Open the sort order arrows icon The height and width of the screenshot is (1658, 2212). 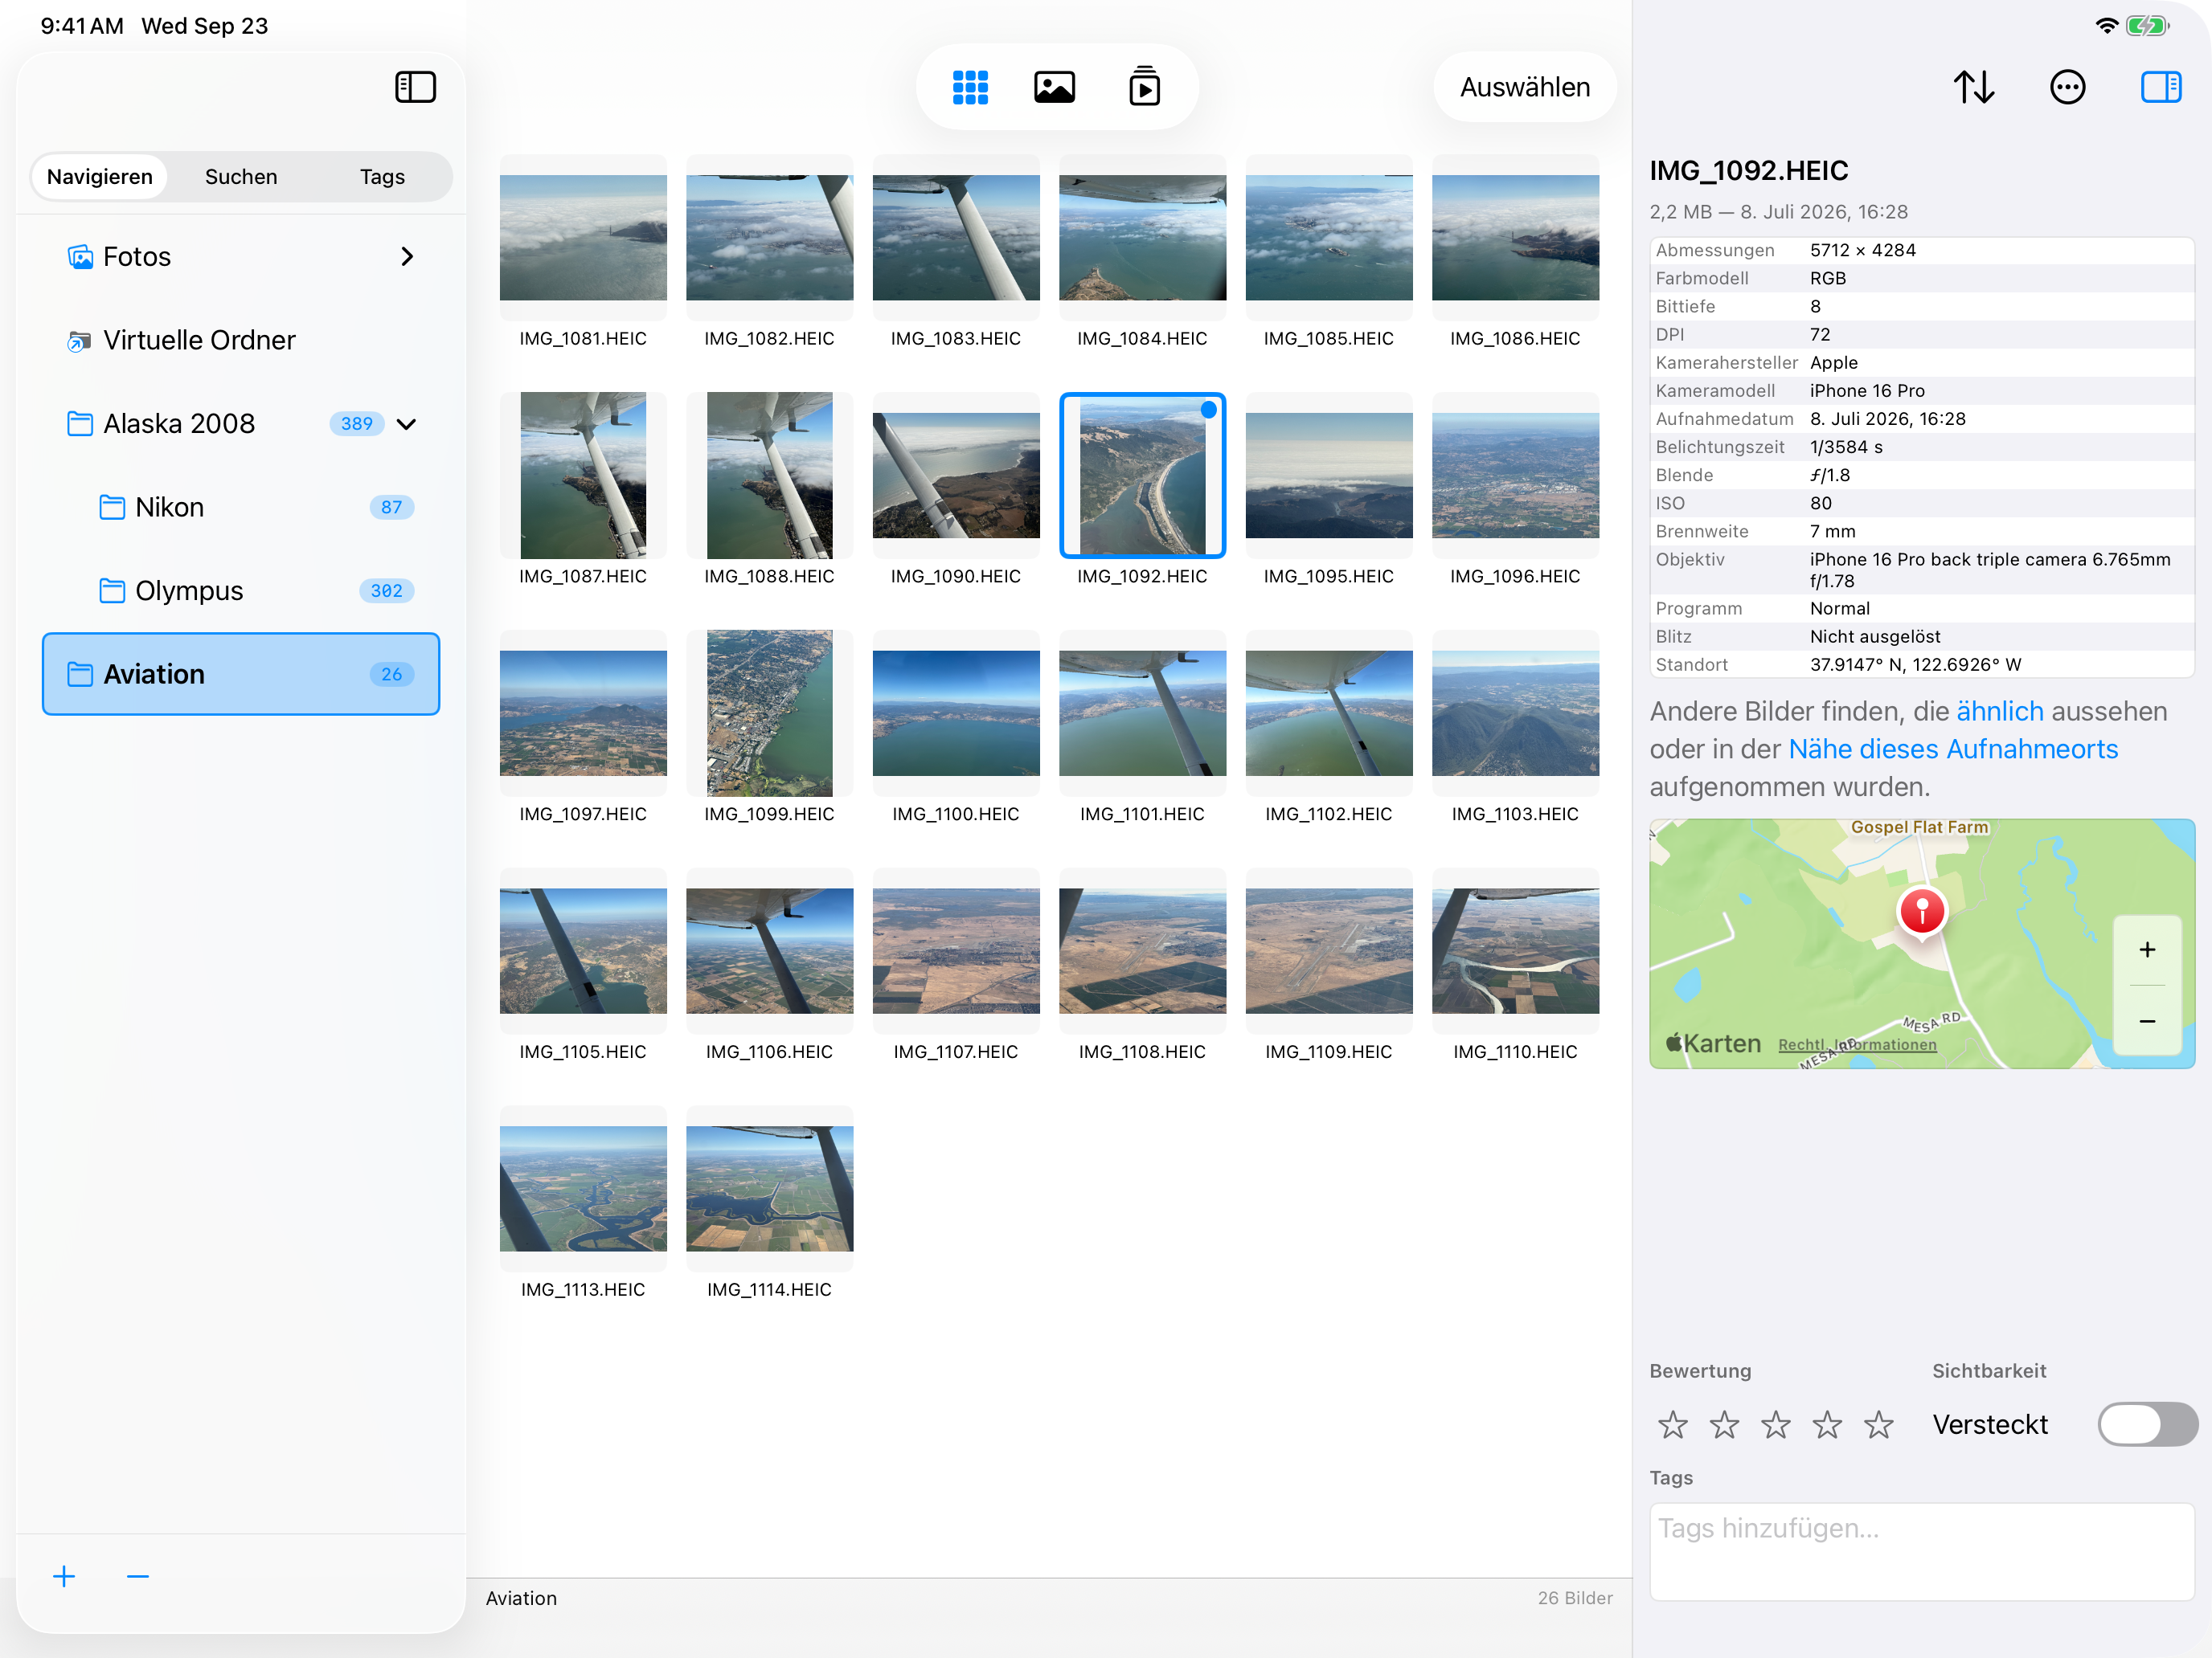click(1973, 87)
